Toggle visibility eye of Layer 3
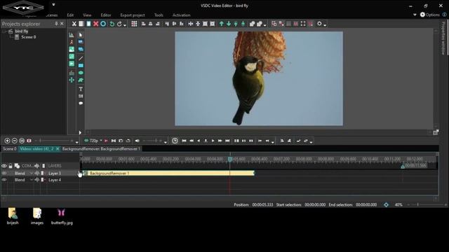The width and height of the screenshot is (449, 252). pos(4,173)
